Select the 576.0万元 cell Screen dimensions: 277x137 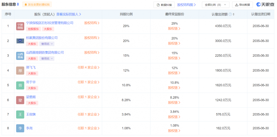(x=223, y=114)
